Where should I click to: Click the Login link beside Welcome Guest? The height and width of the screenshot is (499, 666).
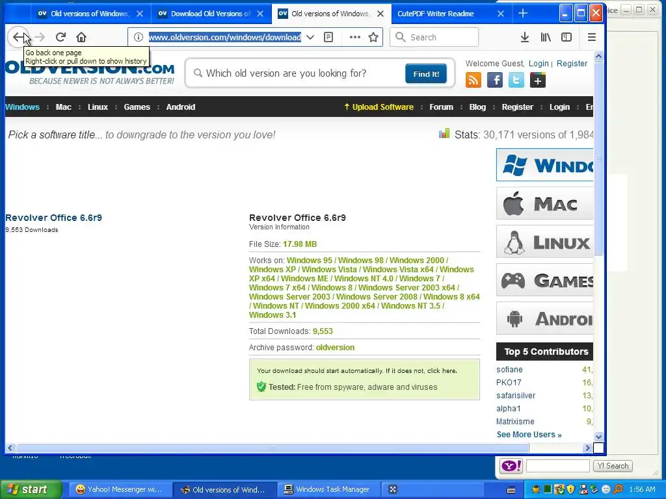[539, 63]
